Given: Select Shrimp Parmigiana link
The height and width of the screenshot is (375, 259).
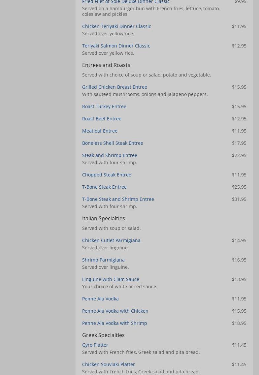Looking at the screenshot, I should [x=103, y=260].
